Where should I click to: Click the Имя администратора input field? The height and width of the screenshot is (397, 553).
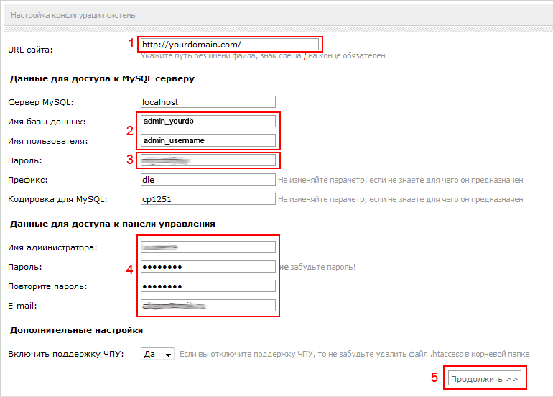pos(208,247)
